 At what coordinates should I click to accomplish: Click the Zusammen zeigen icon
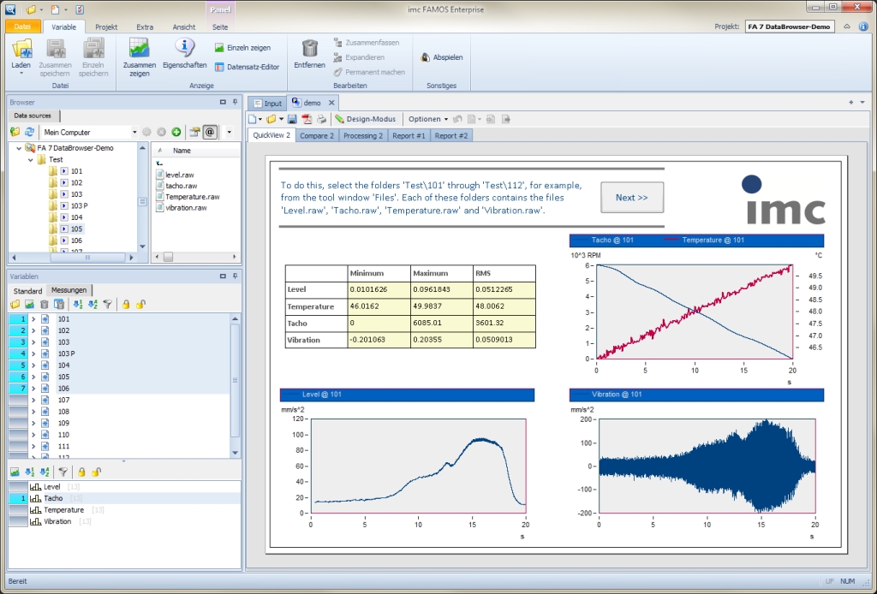(139, 49)
